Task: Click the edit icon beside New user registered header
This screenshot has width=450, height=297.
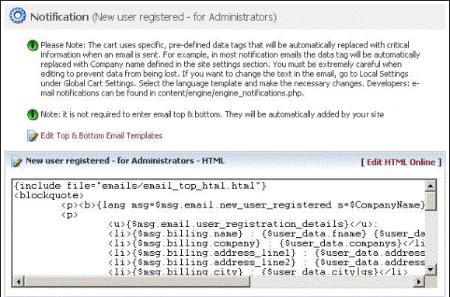Action: 16,161
